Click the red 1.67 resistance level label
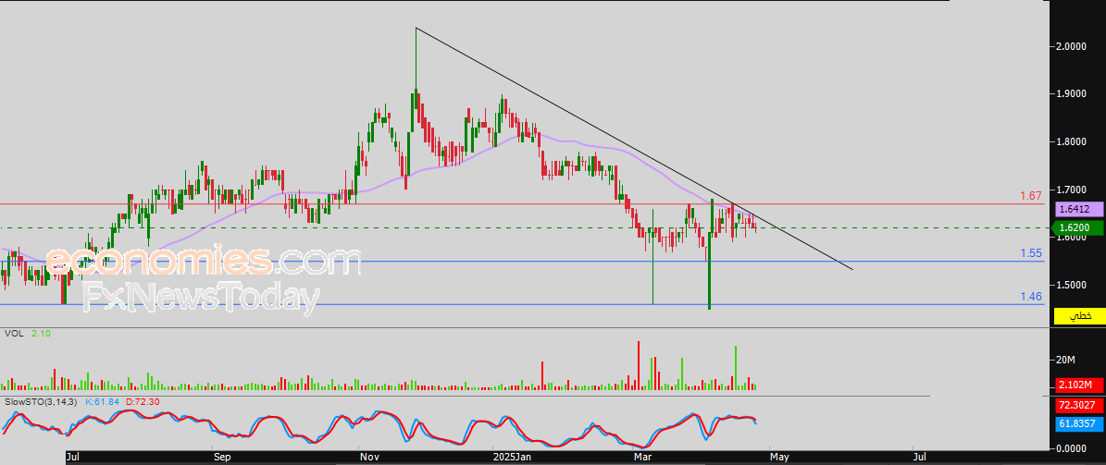Image resolution: width=1106 pixels, height=465 pixels. [1031, 195]
